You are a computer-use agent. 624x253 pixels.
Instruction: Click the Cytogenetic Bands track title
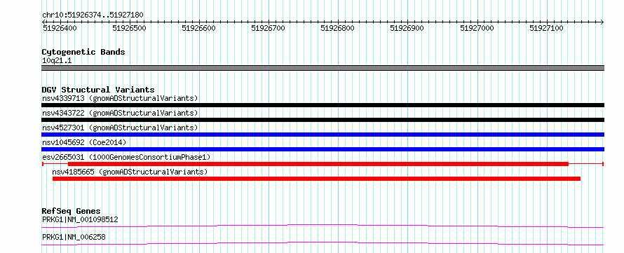[83, 52]
